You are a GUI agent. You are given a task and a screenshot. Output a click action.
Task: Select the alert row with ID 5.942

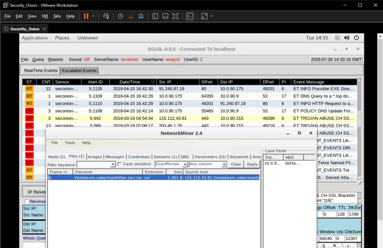(x=190, y=118)
